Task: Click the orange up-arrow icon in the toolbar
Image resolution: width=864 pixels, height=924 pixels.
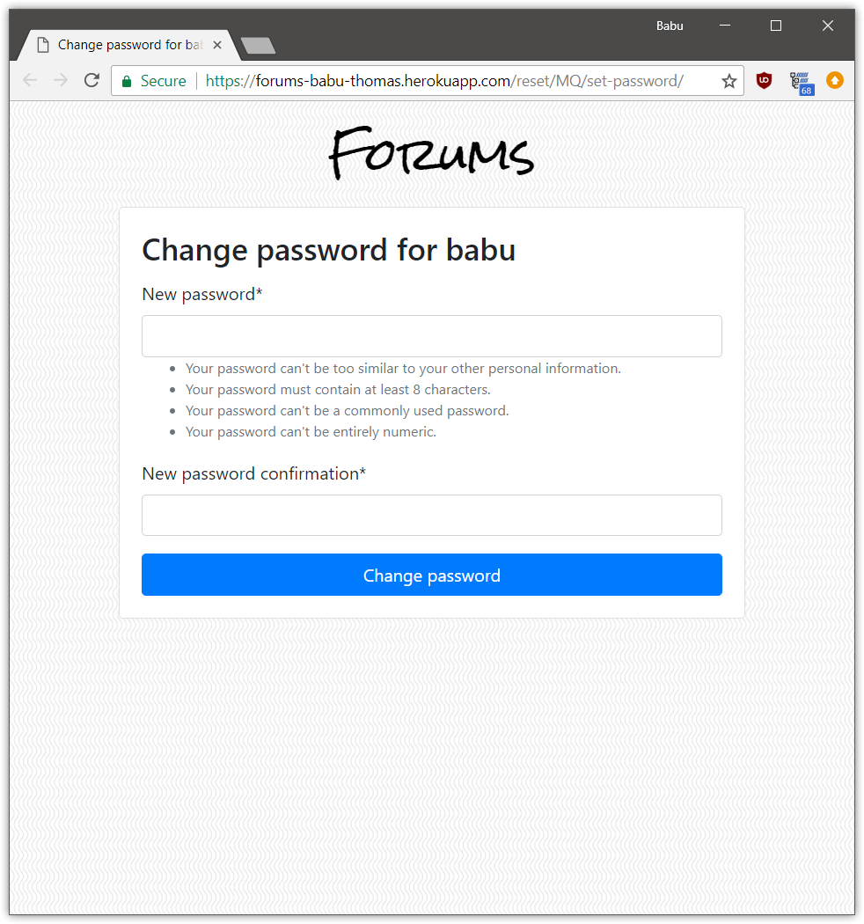Action: (834, 81)
